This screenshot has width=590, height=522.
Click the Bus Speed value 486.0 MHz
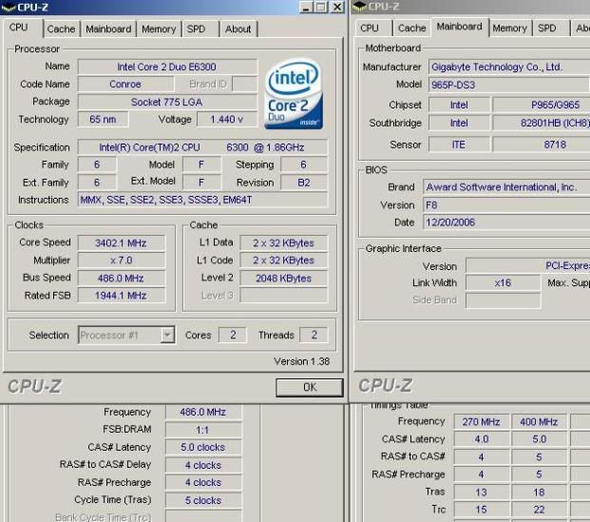121,279
